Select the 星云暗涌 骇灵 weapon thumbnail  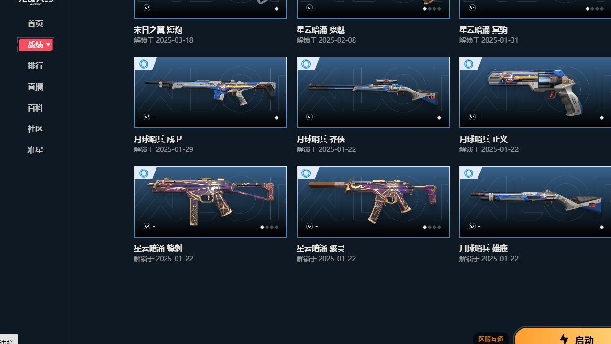373,202
